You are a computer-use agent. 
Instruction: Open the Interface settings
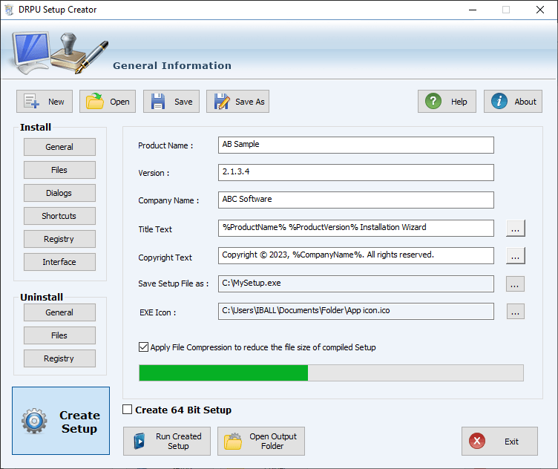[x=59, y=262]
